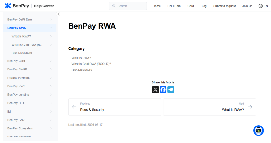
Task: Collapse the BenPay RWA section chevron
Action: [51, 28]
